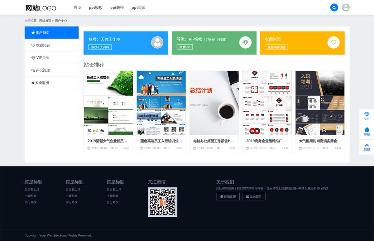Click comment icon on 大气酷黑时尚 card
The image size is (374, 241).
337,148
